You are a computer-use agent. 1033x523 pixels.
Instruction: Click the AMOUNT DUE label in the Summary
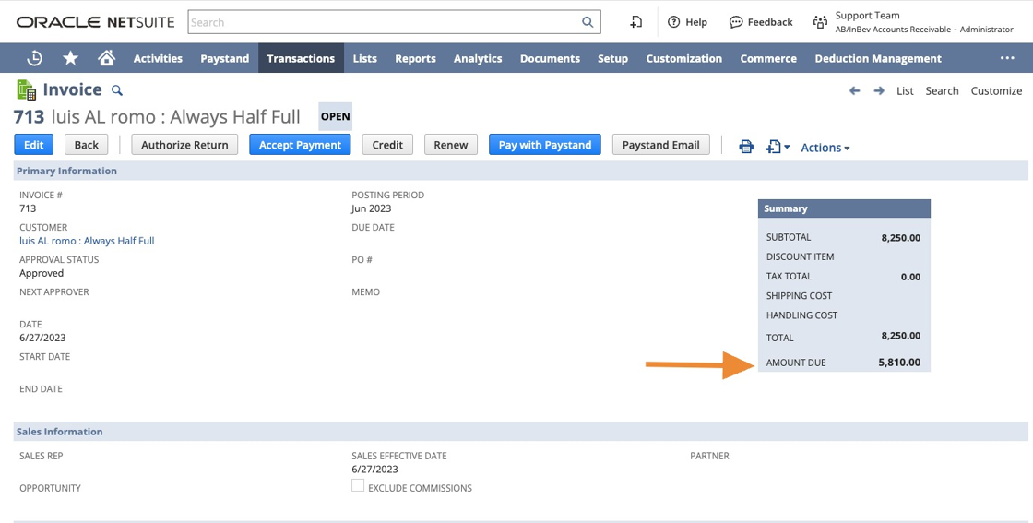point(796,363)
